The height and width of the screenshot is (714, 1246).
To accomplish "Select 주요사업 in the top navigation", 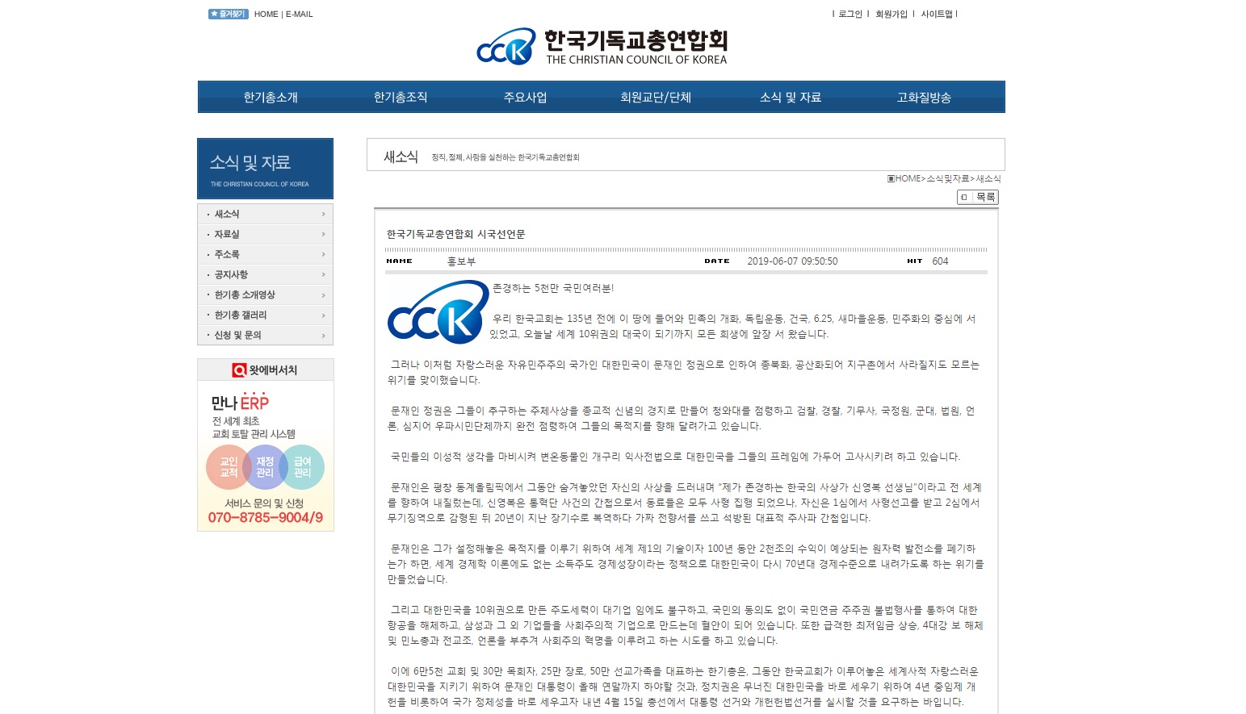I will (x=525, y=98).
